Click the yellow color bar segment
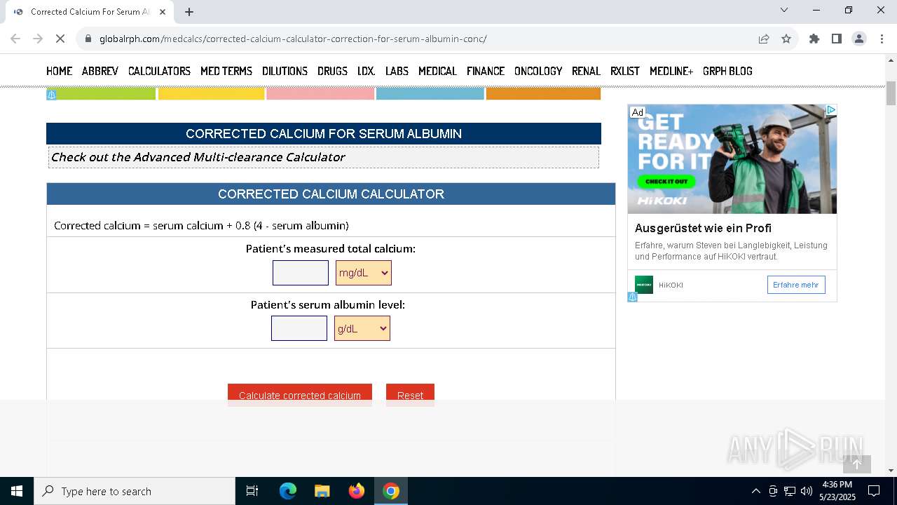The image size is (897, 505). point(211,94)
